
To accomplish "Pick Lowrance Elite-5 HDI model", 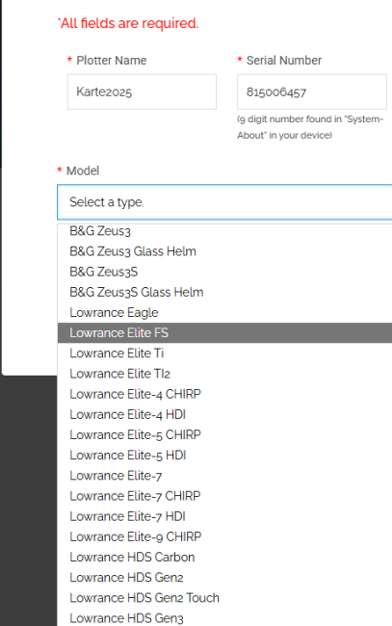I will click(x=224, y=456).
